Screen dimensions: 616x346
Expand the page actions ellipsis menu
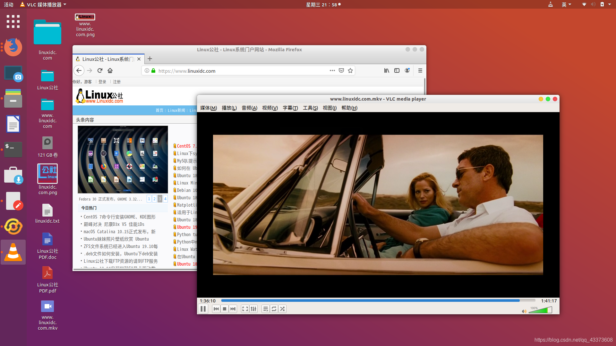click(332, 70)
